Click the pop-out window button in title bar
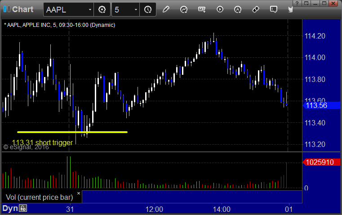This screenshot has height=215, width=342. [x=306, y=3]
